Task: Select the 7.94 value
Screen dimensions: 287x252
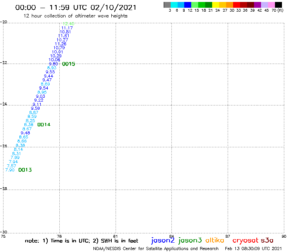Action: click(13, 162)
